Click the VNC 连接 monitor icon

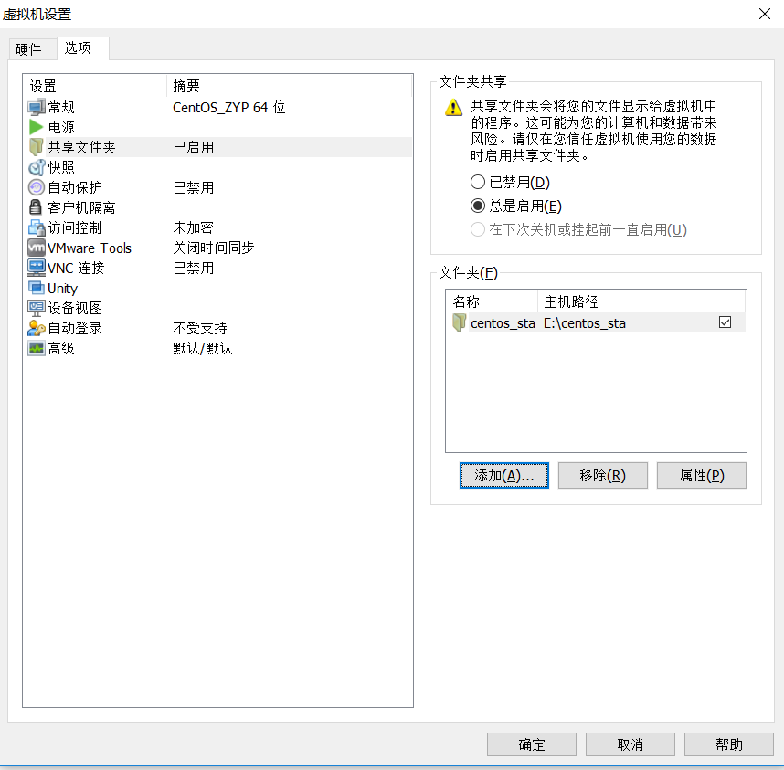(37, 268)
